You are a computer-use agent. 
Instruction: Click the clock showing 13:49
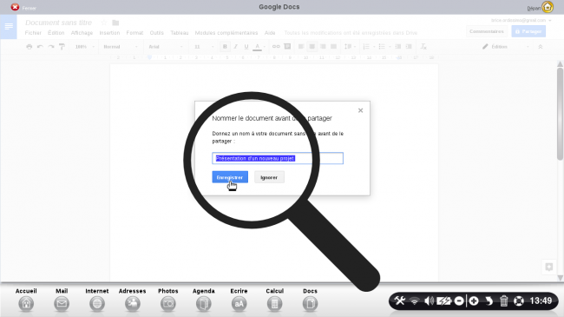[x=541, y=300]
